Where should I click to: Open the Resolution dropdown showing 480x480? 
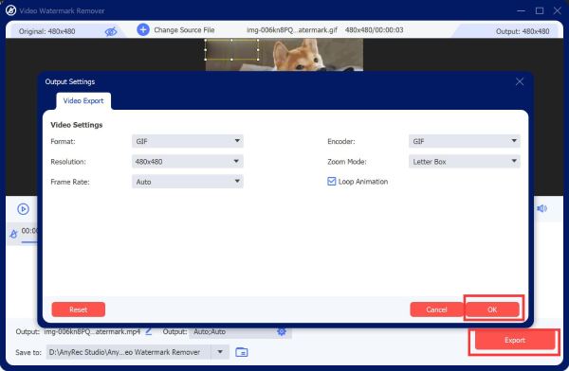point(187,161)
